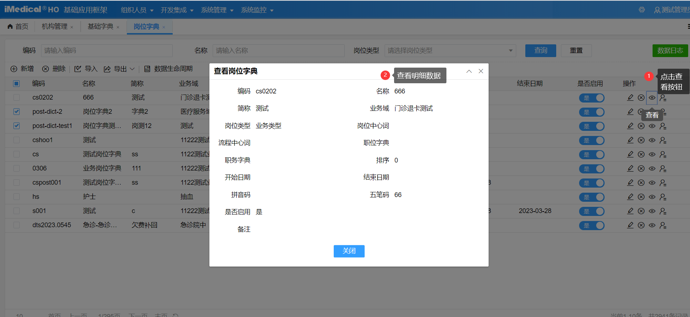Open 数据生命周期 data lifecycle toolbar item

point(168,69)
